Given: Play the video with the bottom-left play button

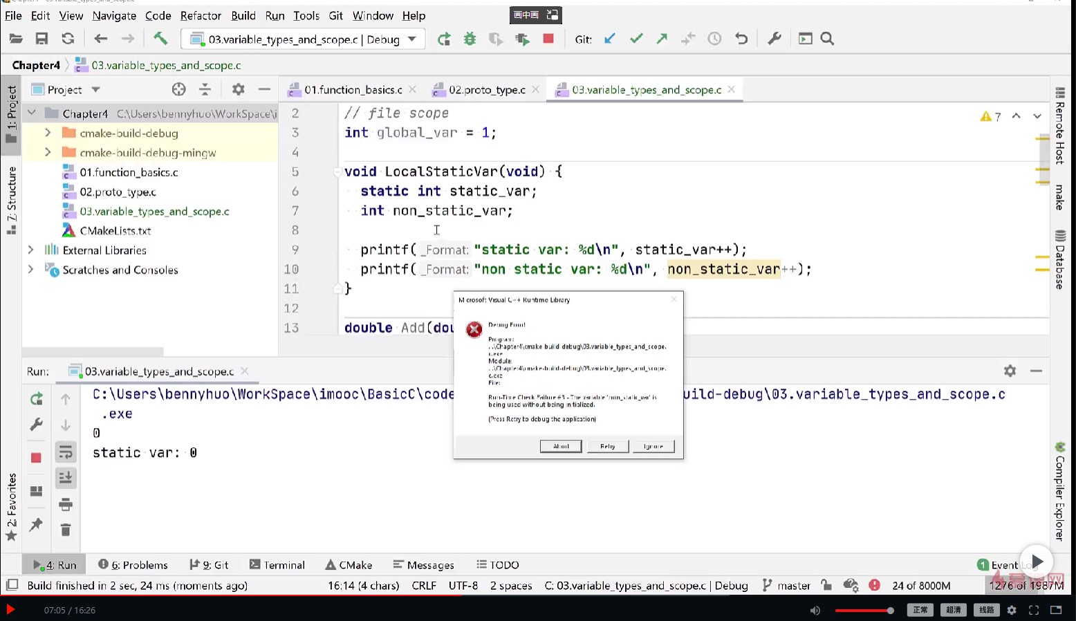Looking at the screenshot, I should point(10,609).
